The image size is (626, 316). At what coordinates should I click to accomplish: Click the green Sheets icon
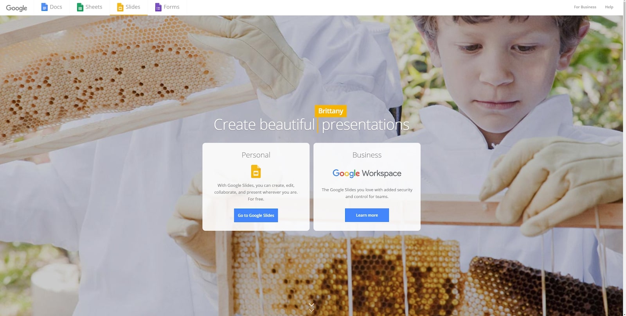point(80,7)
